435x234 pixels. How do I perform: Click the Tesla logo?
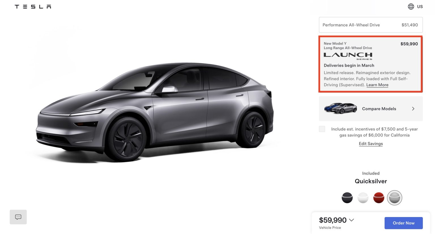tap(33, 6)
